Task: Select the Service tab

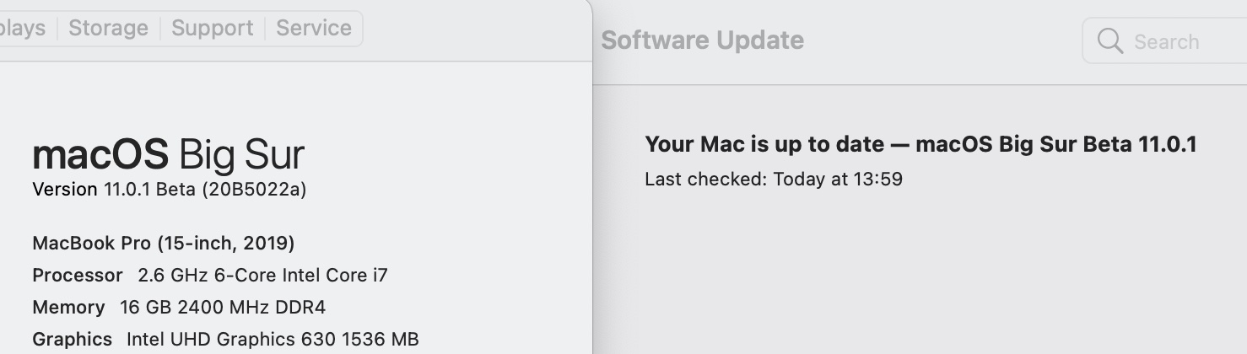Action: click(x=314, y=28)
